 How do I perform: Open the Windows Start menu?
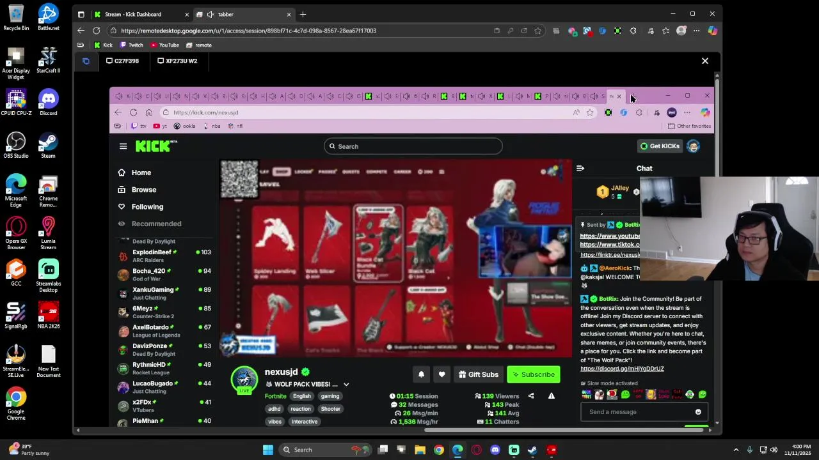tap(268, 450)
